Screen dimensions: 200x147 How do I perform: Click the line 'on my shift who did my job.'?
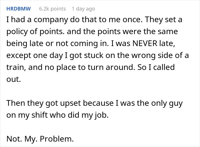57,115
